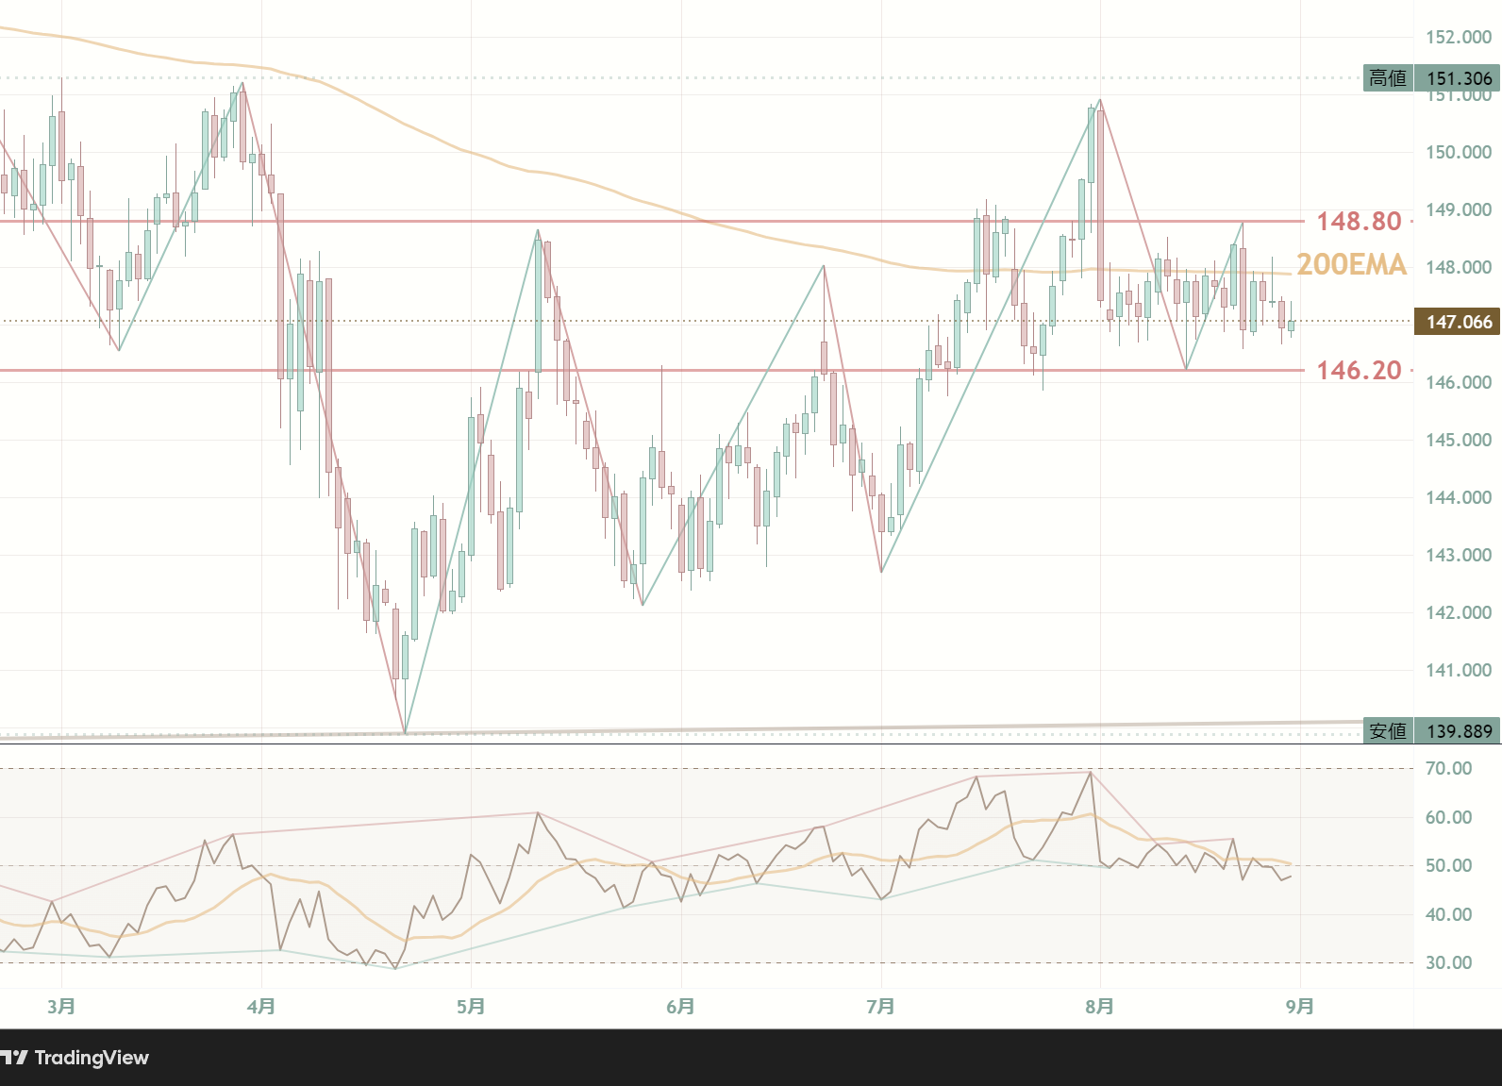Click the RSI 60.00 scale label
This screenshot has height=1086, width=1502.
point(1448,817)
